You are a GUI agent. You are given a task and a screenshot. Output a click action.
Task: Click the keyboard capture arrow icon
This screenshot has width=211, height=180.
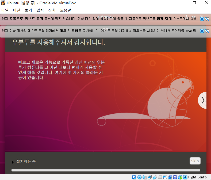(x=185, y=177)
